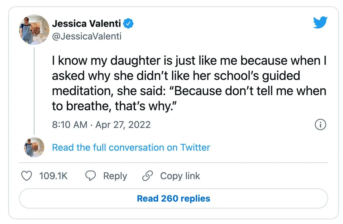
Task: Like the tweet with heart icon
Action: point(27,176)
